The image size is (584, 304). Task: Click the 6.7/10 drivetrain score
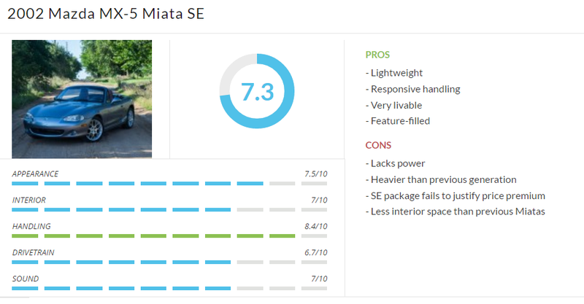[316, 252]
